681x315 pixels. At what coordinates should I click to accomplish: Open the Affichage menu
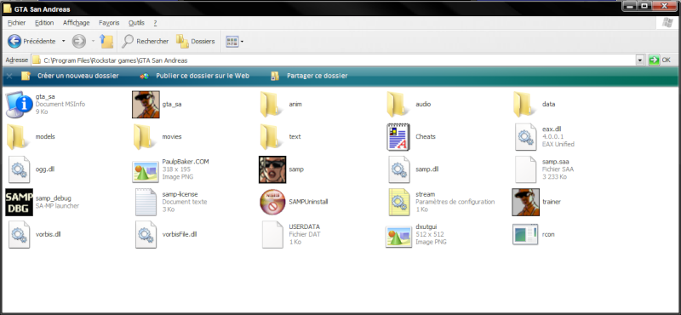[x=76, y=23]
